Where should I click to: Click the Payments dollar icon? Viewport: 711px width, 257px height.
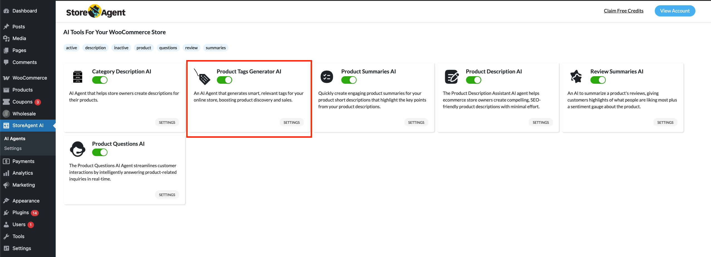[x=6, y=161]
